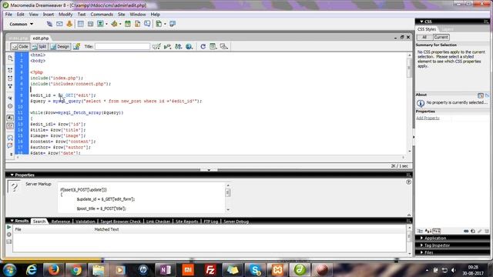This screenshot has width=493, height=277.
Task: Click the File Management icon
Action: pos(178,46)
